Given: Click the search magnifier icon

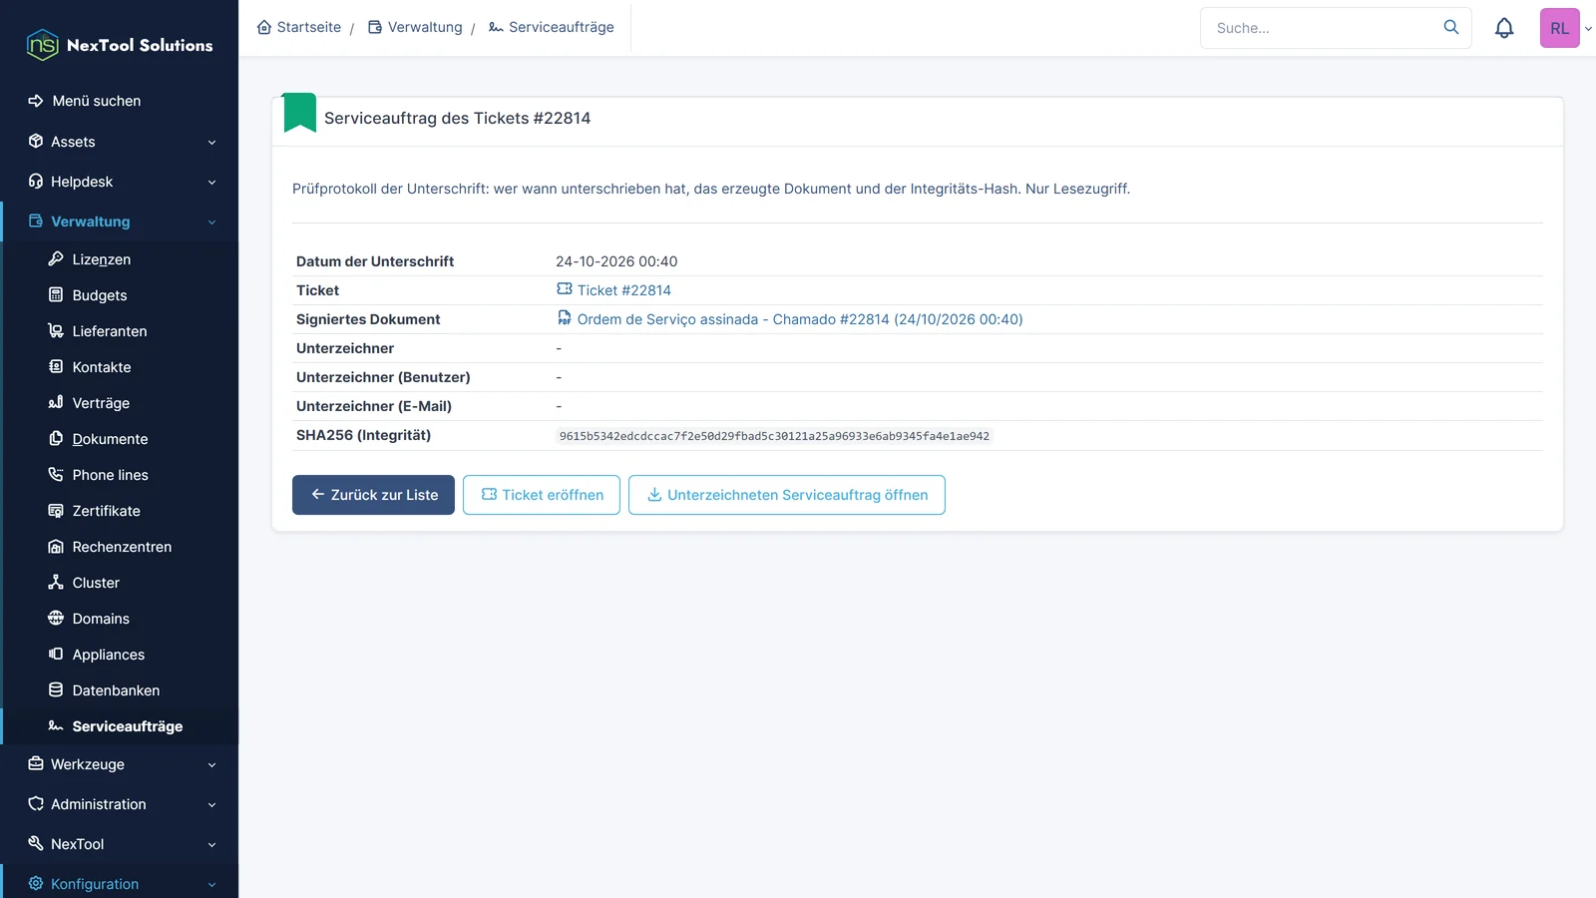Looking at the screenshot, I should [x=1451, y=27].
